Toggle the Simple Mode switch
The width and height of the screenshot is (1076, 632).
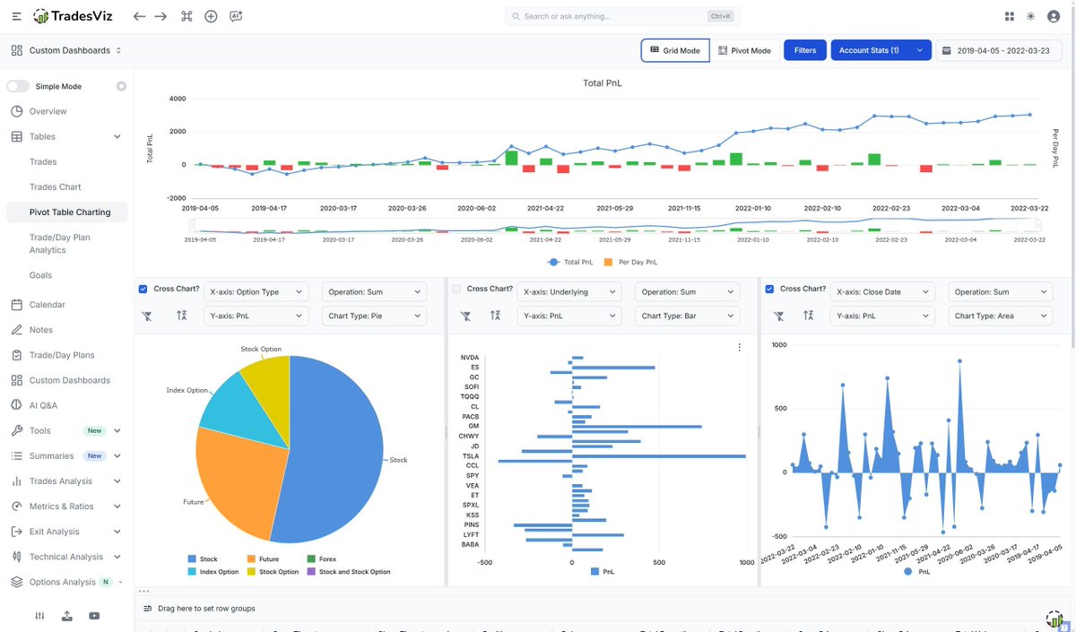[18, 86]
